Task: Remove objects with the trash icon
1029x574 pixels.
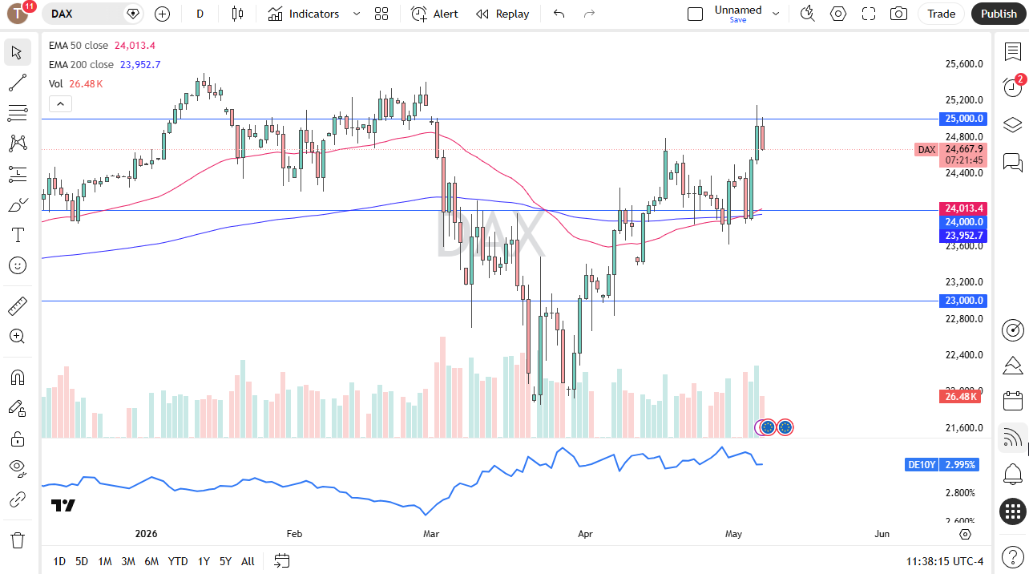Action: (x=18, y=540)
